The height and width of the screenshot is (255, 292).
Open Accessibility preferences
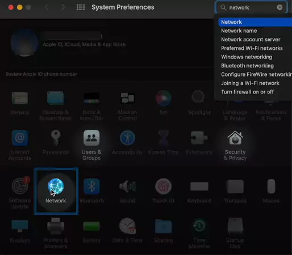pyautogui.click(x=127, y=138)
